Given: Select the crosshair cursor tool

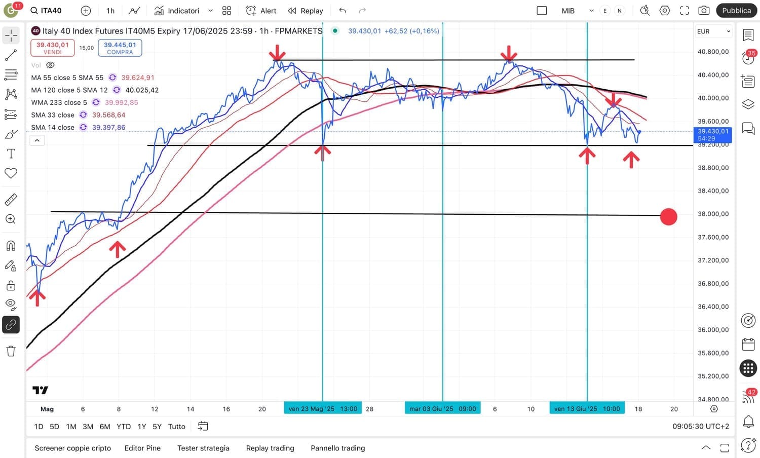Looking at the screenshot, I should pos(11,35).
